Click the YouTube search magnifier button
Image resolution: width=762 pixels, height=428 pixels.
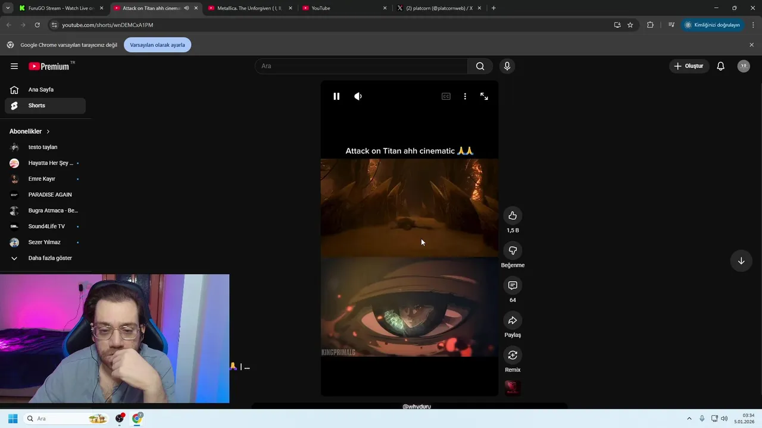(x=480, y=66)
